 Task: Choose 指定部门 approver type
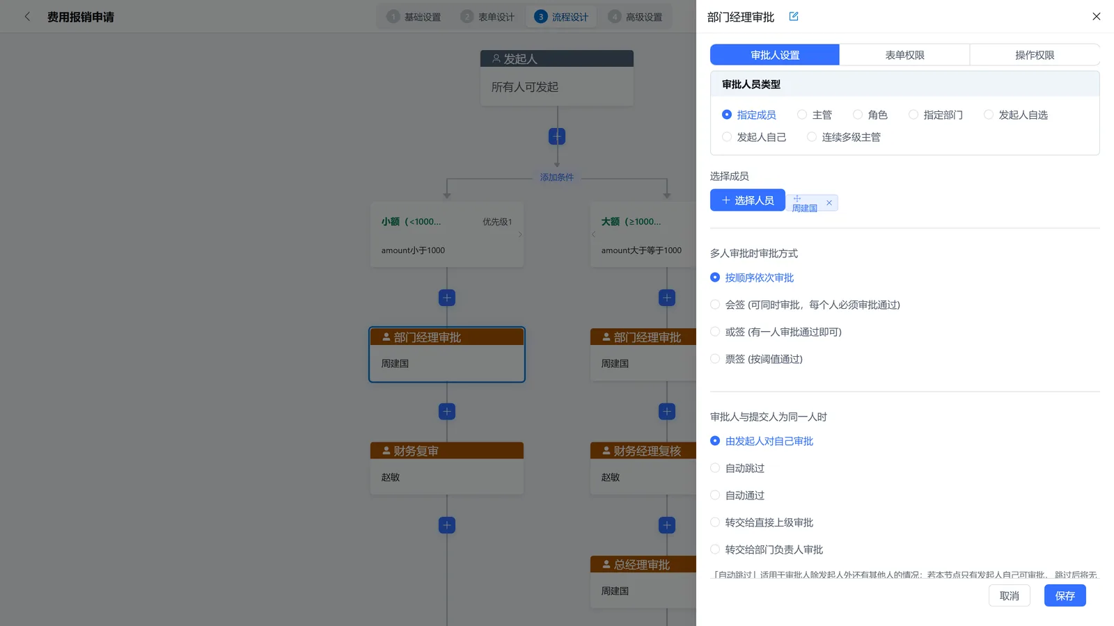(936, 115)
